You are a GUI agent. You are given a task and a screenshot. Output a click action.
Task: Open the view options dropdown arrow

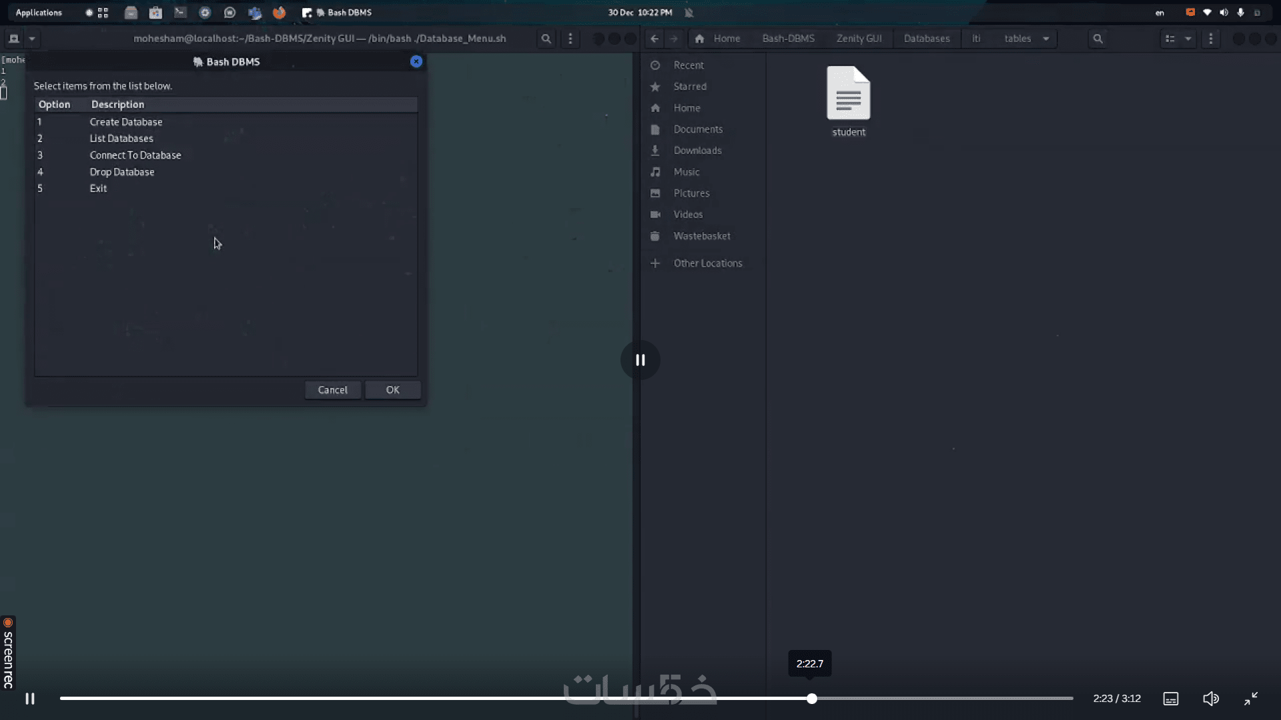click(1188, 39)
